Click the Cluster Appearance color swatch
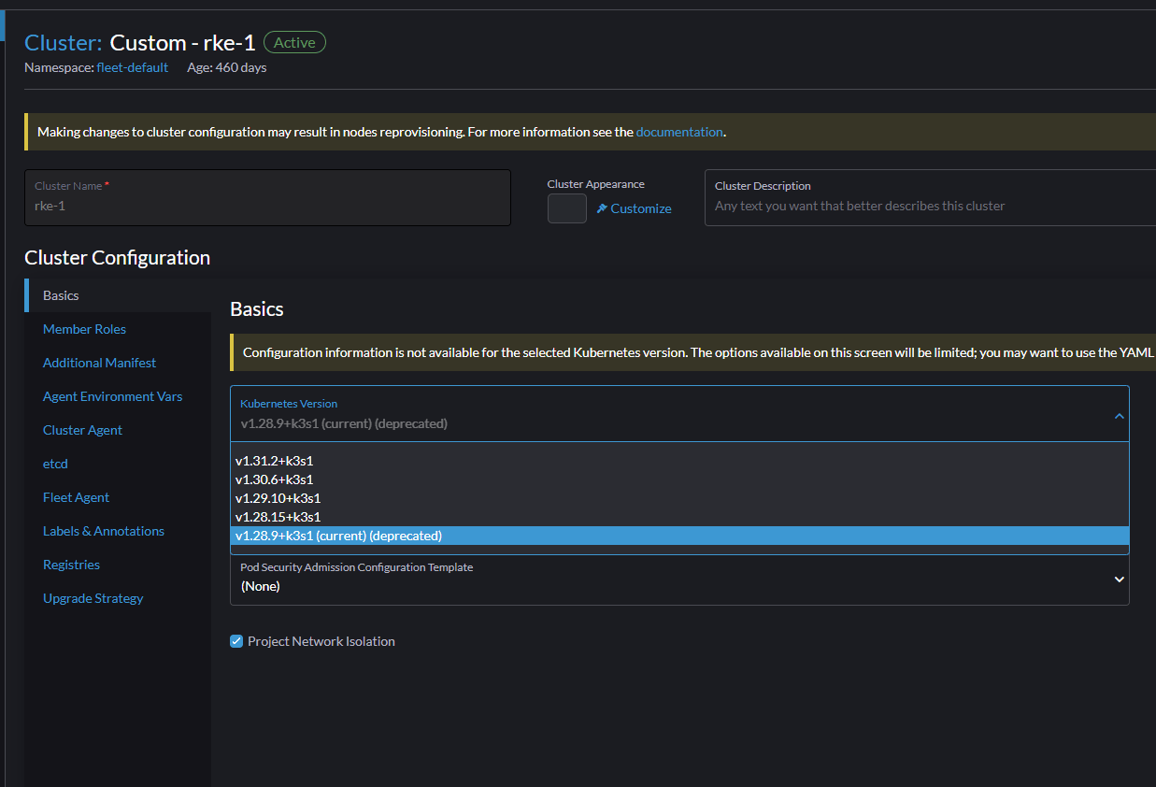 tap(566, 208)
